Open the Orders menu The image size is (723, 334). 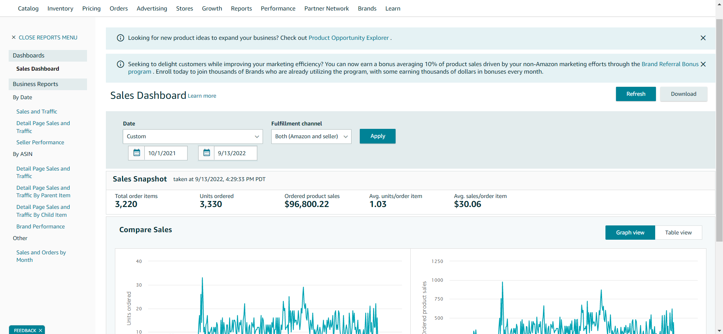point(119,8)
